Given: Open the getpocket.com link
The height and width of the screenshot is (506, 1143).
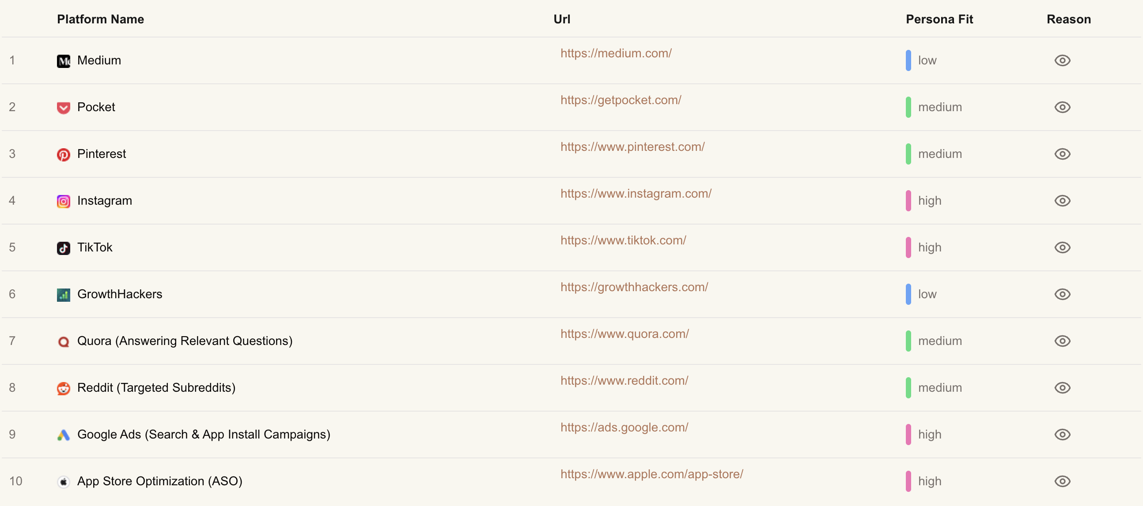Looking at the screenshot, I should (x=621, y=100).
